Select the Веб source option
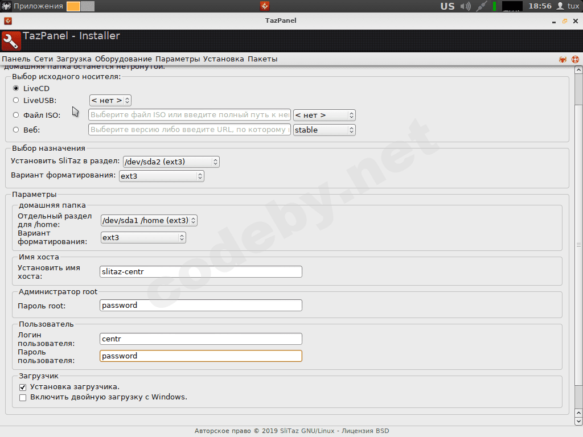The height and width of the screenshot is (437, 583). pyautogui.click(x=16, y=130)
